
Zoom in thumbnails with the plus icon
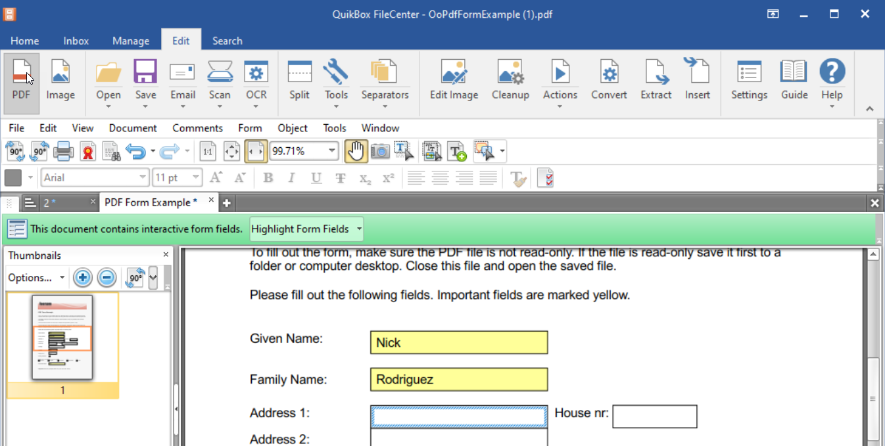click(x=82, y=278)
